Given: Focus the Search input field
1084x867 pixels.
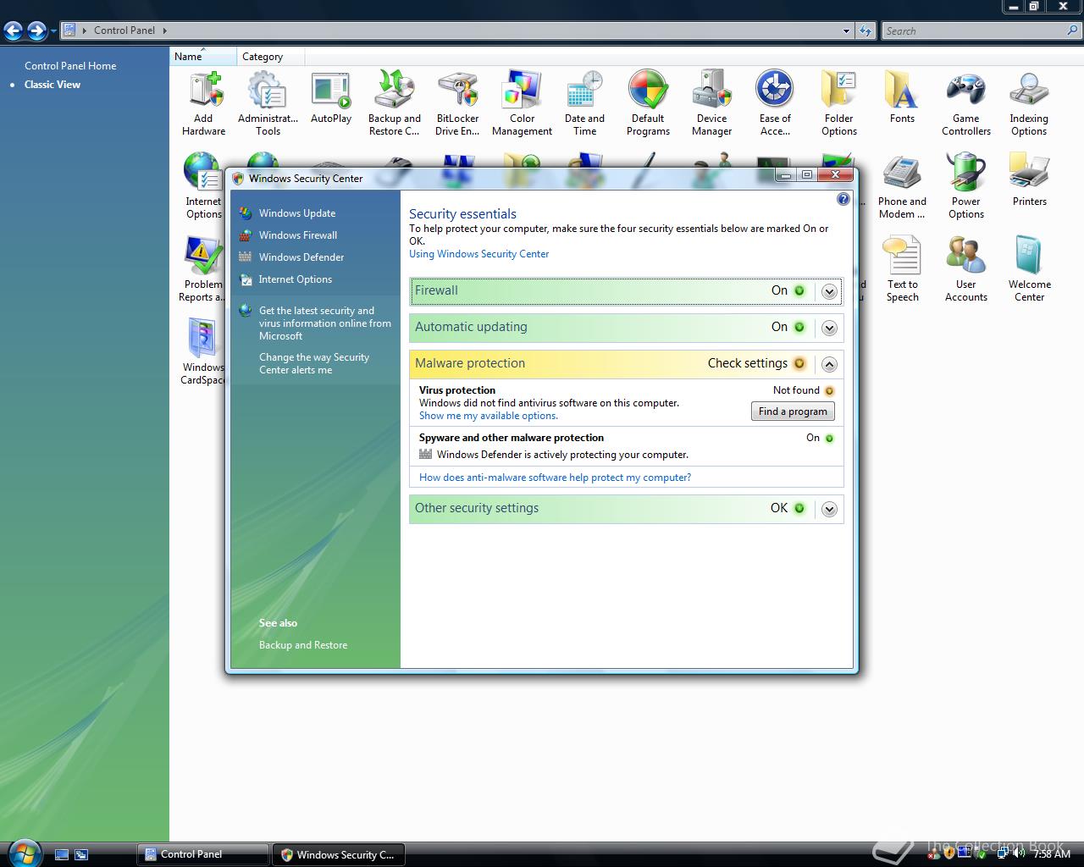Looking at the screenshot, I should 972,30.
